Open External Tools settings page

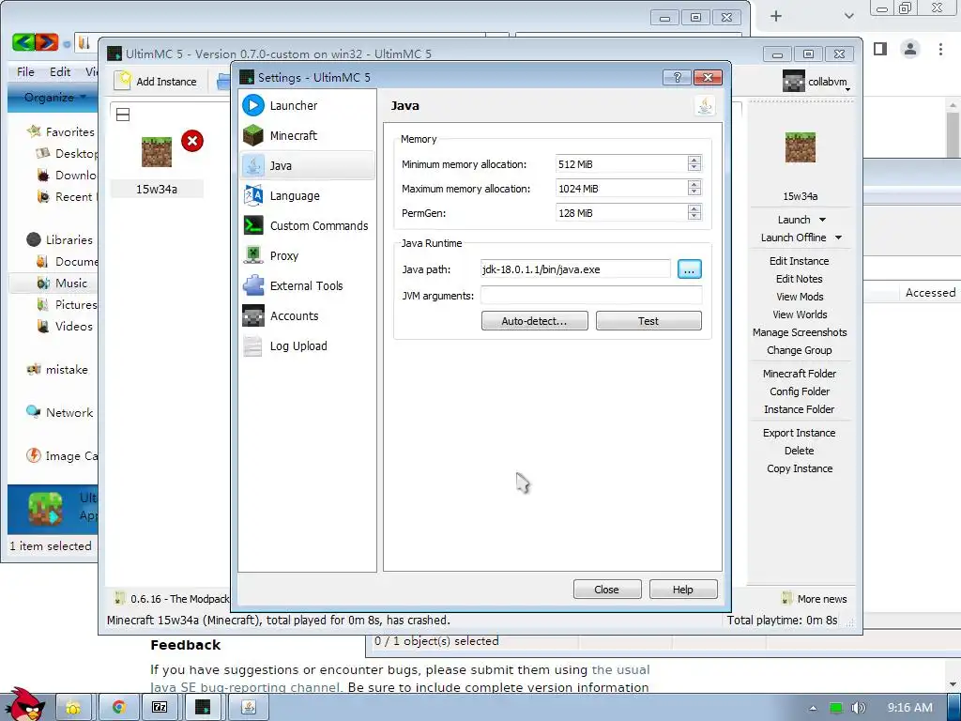click(307, 285)
